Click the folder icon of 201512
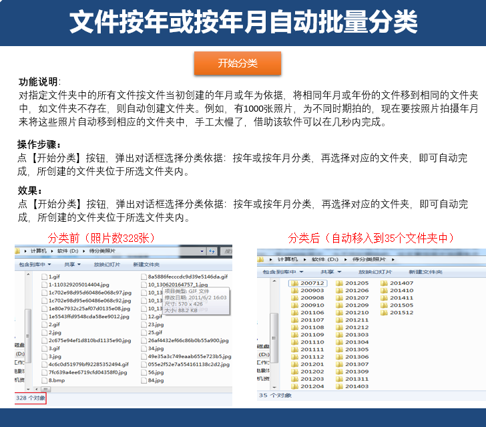The image size is (486, 427). 384,313
